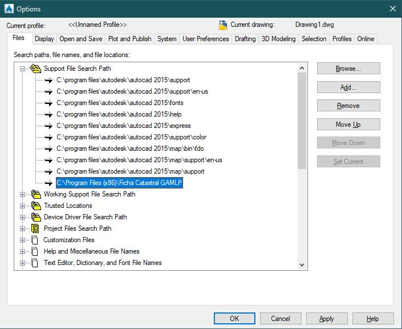Click the Trusted Locations folder icon
402x329 pixels.
coord(36,206)
